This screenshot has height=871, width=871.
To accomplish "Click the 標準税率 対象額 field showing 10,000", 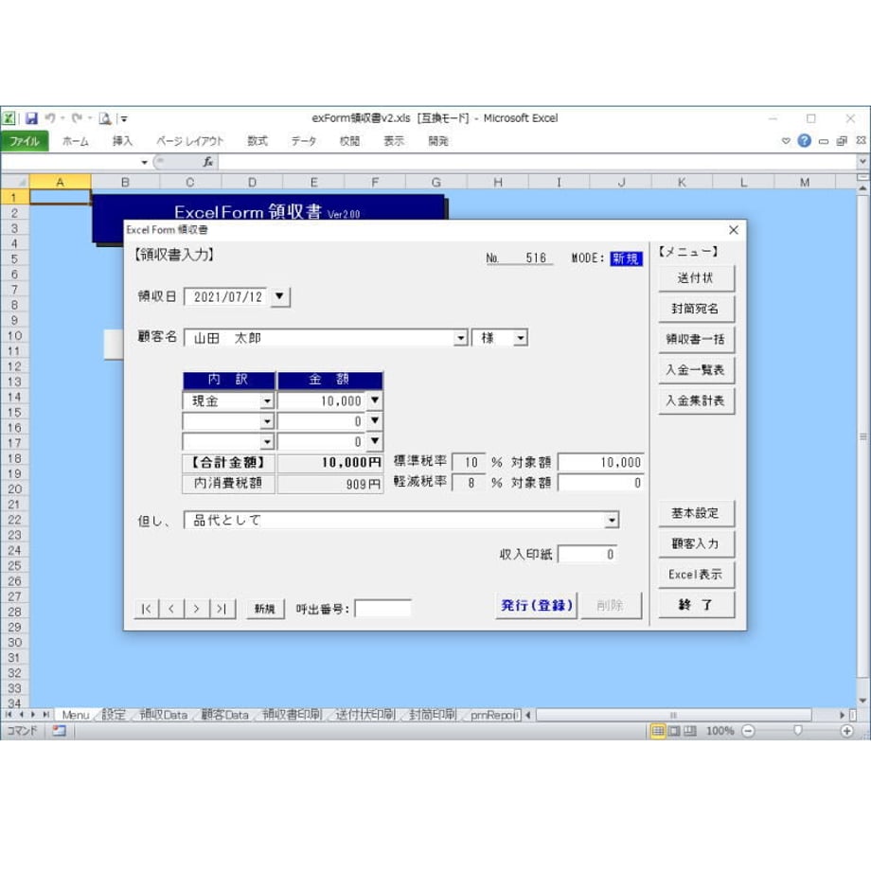I will click(x=601, y=462).
